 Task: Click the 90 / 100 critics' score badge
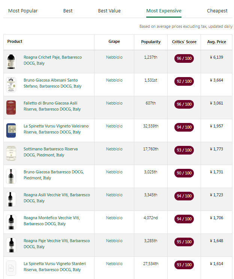click(x=184, y=173)
